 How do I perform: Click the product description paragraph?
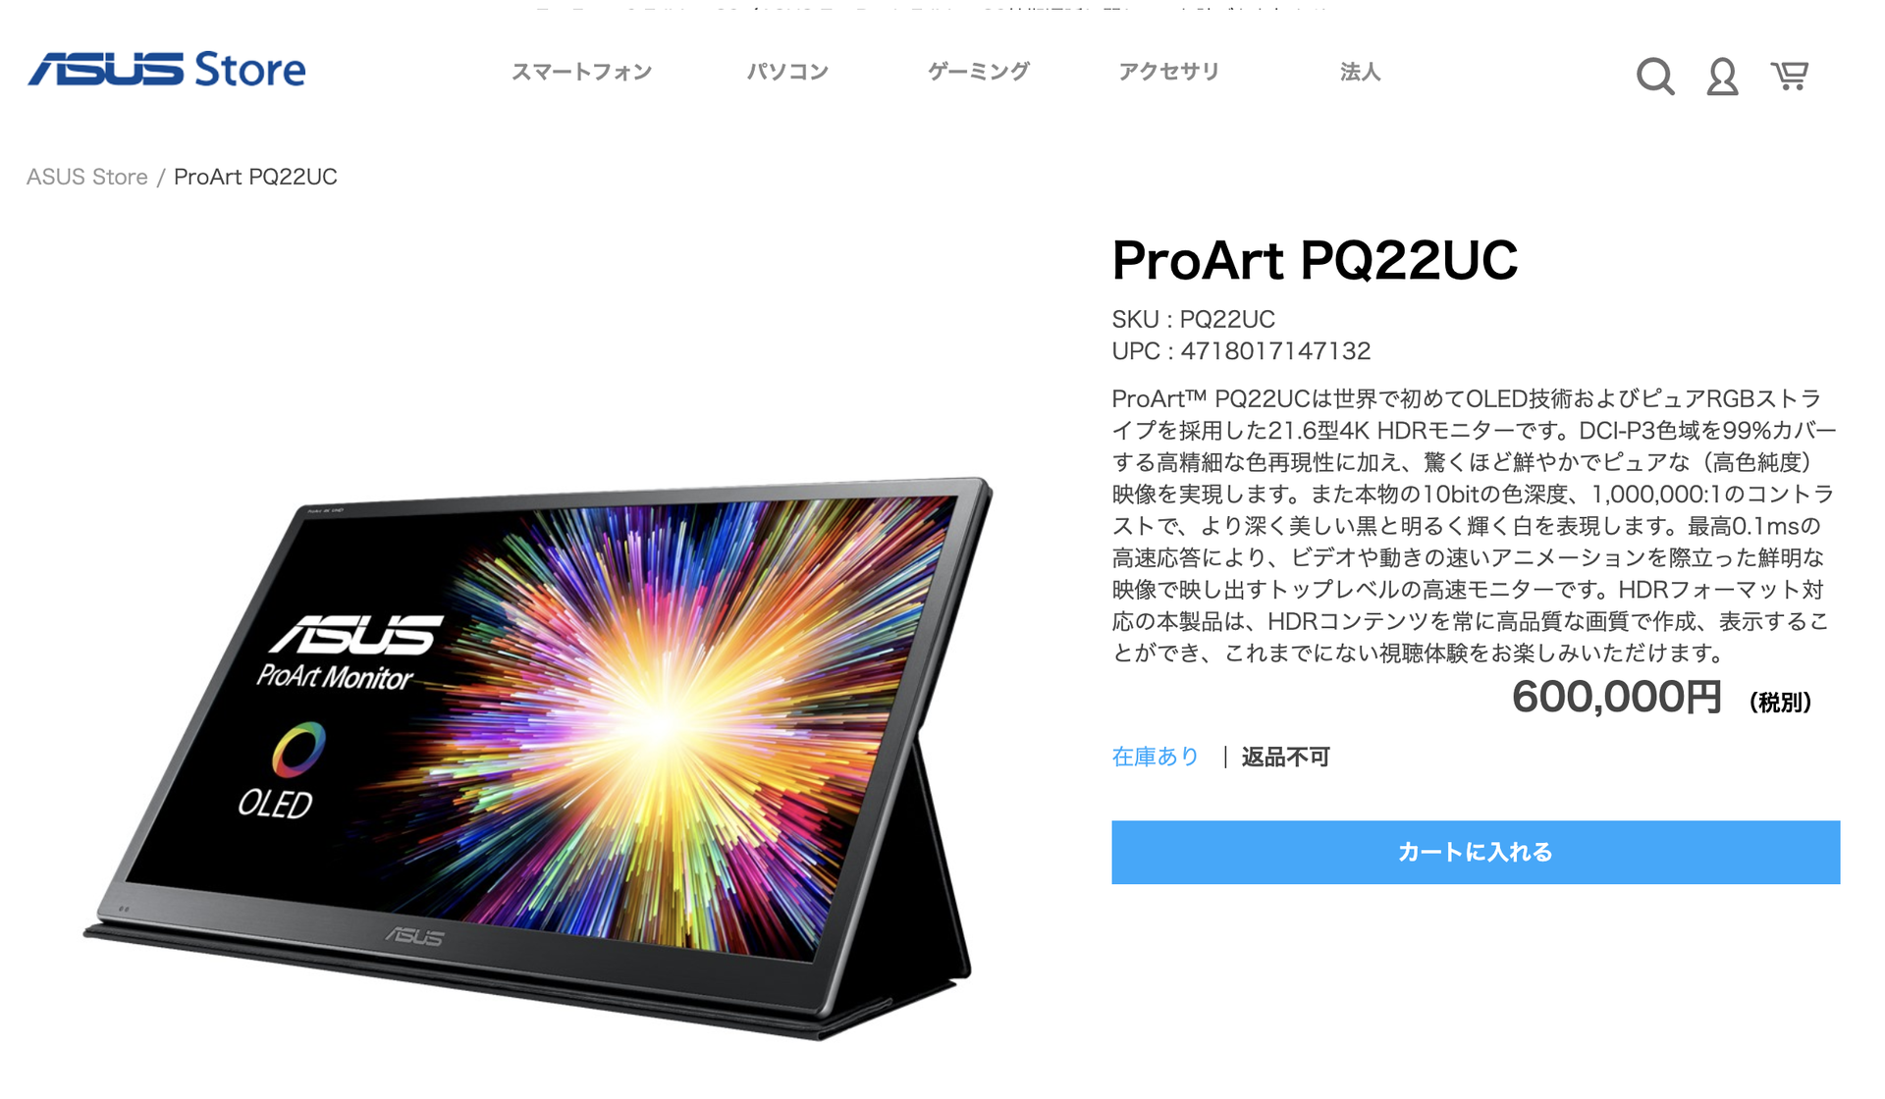(x=1474, y=525)
